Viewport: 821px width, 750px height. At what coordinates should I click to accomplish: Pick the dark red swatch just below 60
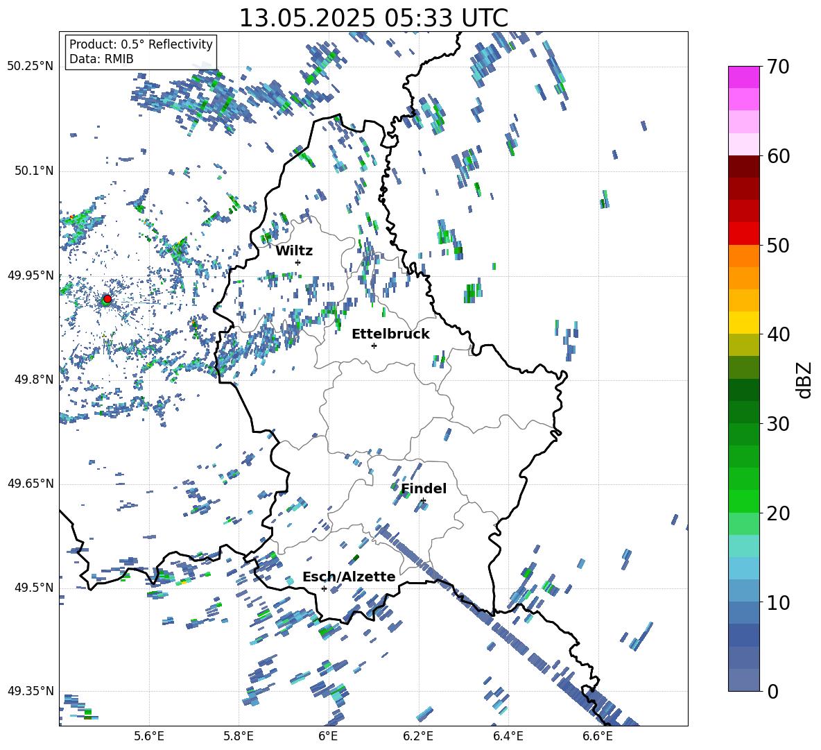[x=744, y=167]
